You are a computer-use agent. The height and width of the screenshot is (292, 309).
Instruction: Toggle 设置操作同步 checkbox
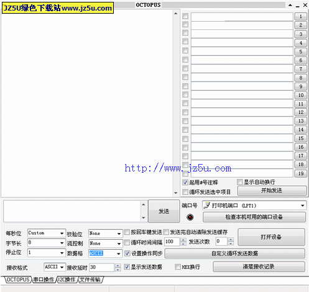click(x=127, y=253)
